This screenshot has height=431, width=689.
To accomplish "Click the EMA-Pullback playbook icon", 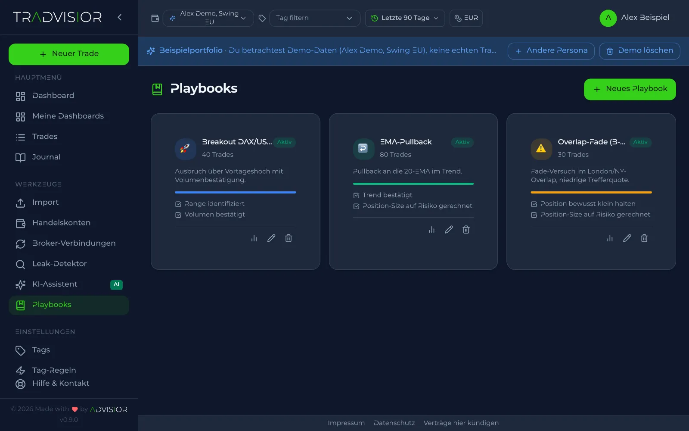I will 363,149.
